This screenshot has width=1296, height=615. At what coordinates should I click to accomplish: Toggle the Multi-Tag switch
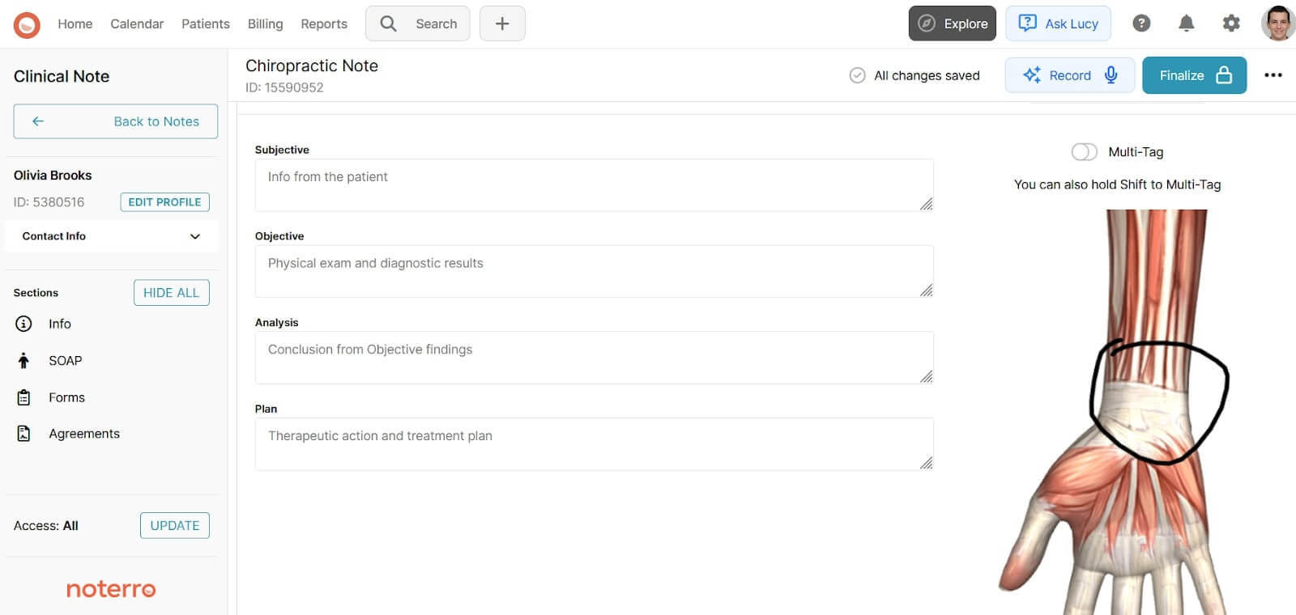coord(1084,152)
